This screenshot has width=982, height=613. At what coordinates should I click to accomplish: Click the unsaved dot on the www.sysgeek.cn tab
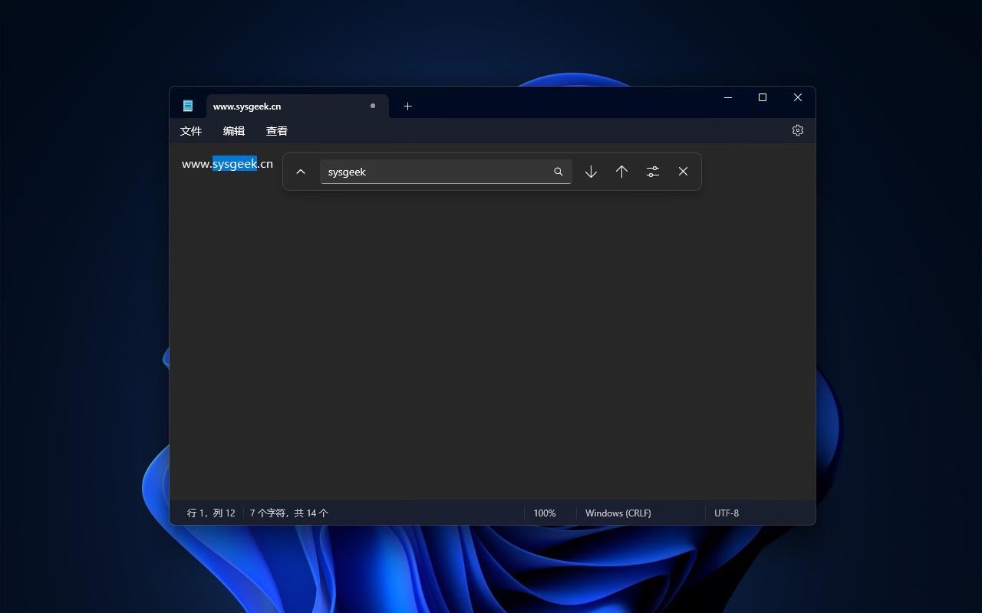pyautogui.click(x=373, y=106)
